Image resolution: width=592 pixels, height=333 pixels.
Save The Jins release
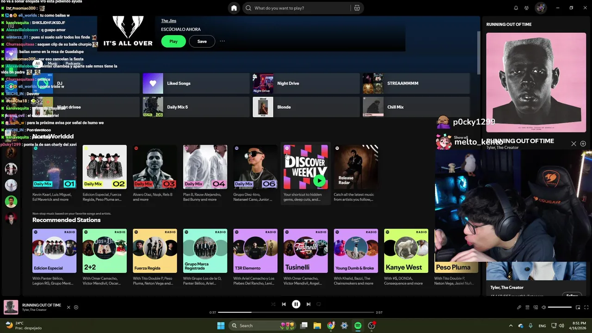[202, 41]
